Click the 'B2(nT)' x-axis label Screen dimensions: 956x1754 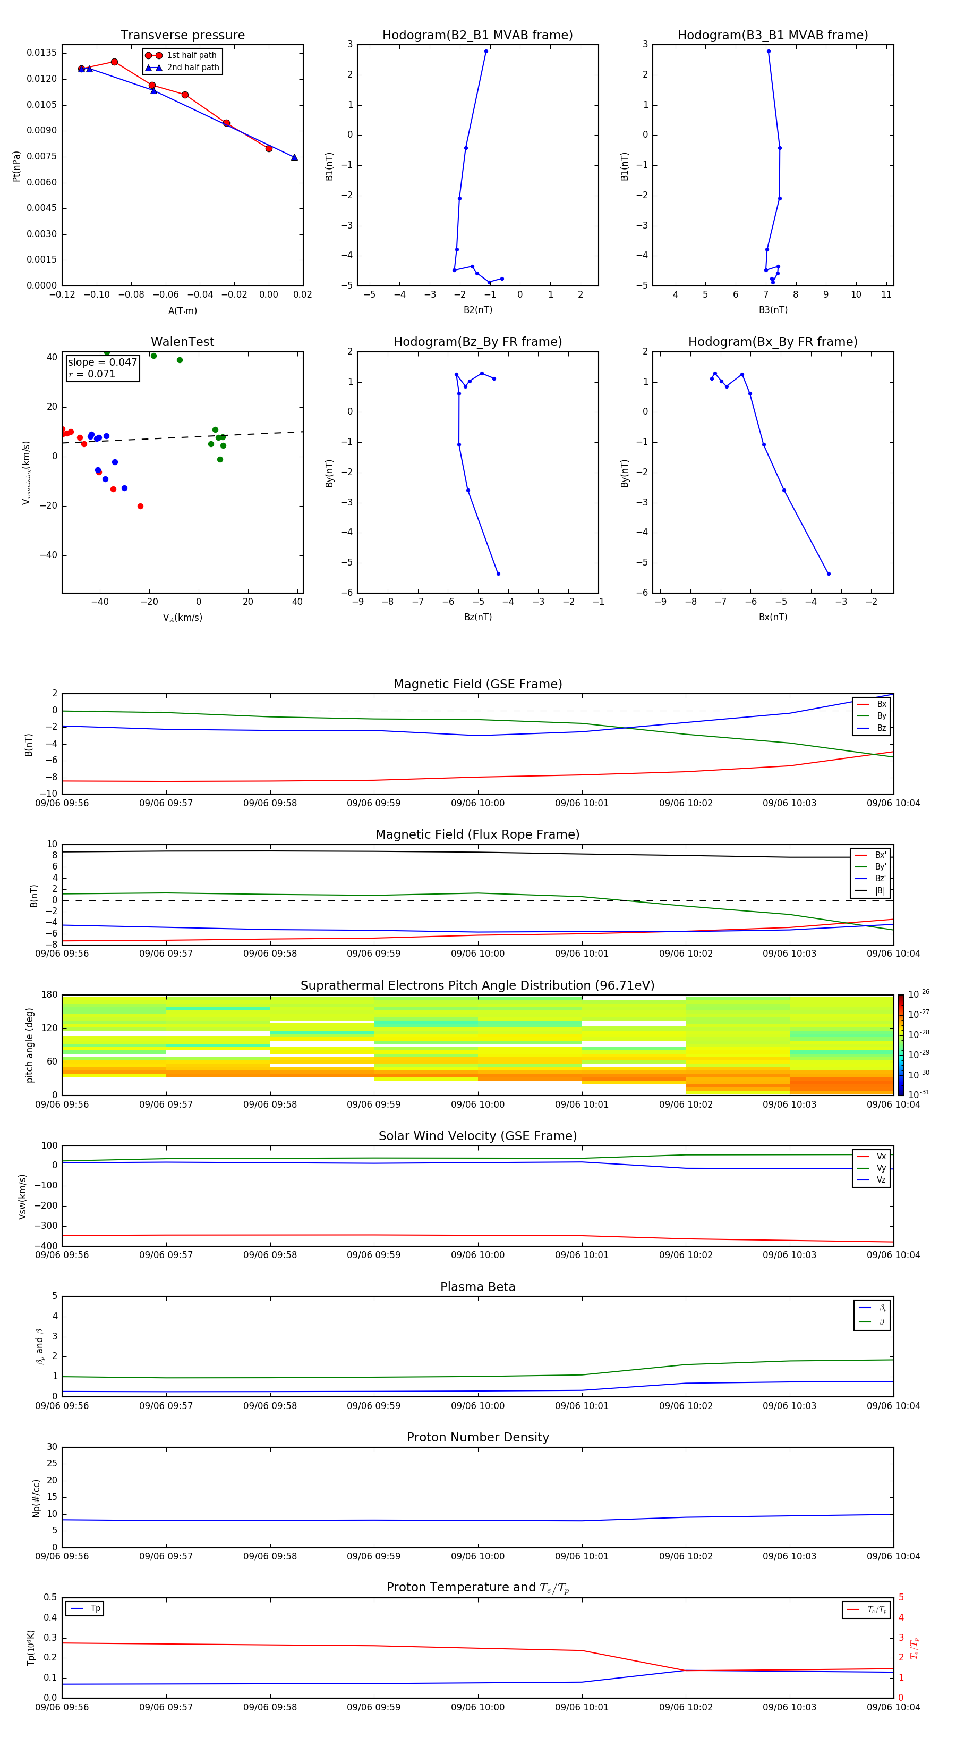point(477,310)
